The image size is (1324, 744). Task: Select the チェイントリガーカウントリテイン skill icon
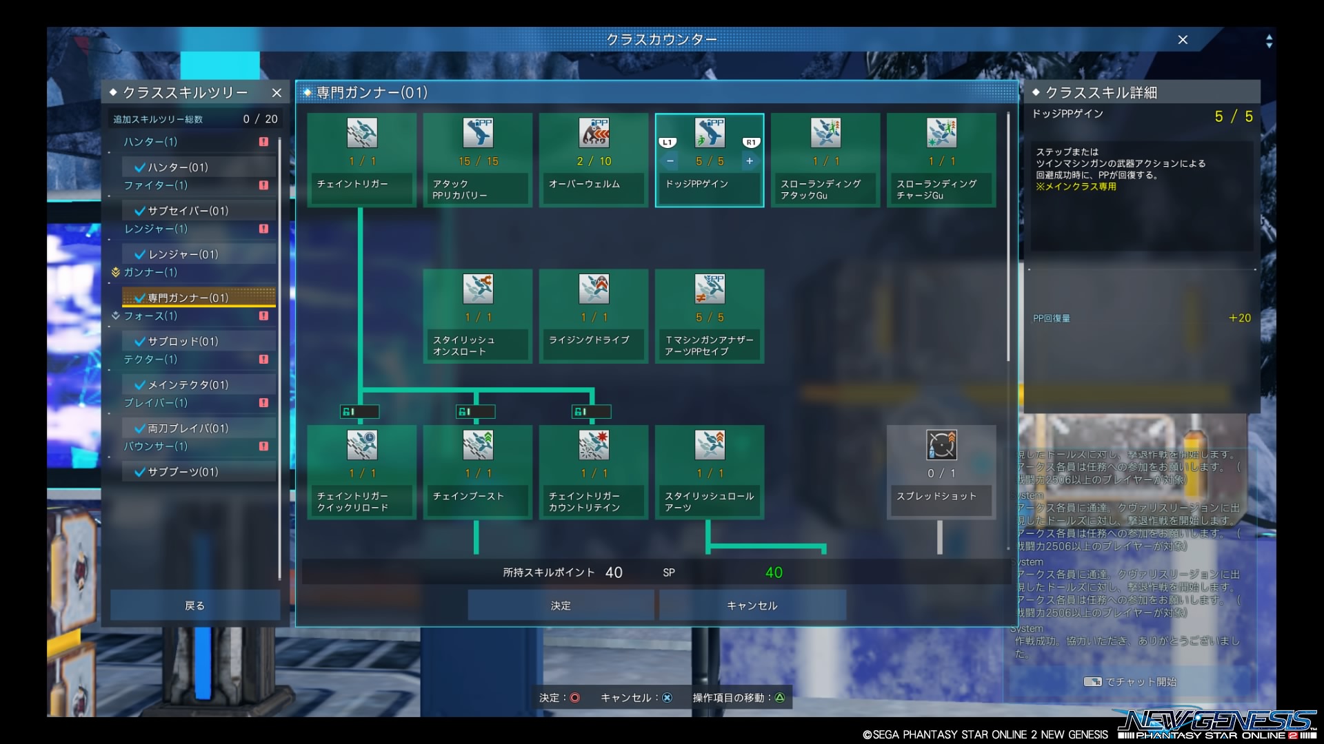tap(594, 445)
